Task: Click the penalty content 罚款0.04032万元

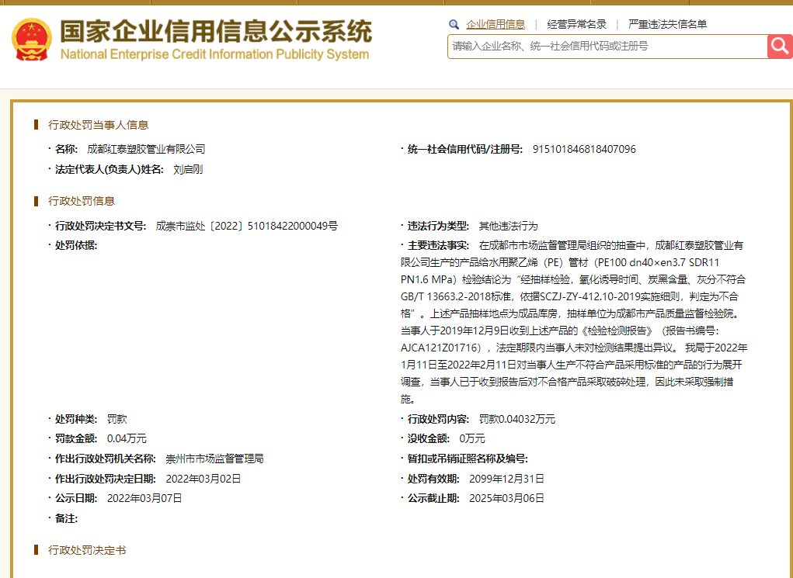Action: [x=516, y=419]
